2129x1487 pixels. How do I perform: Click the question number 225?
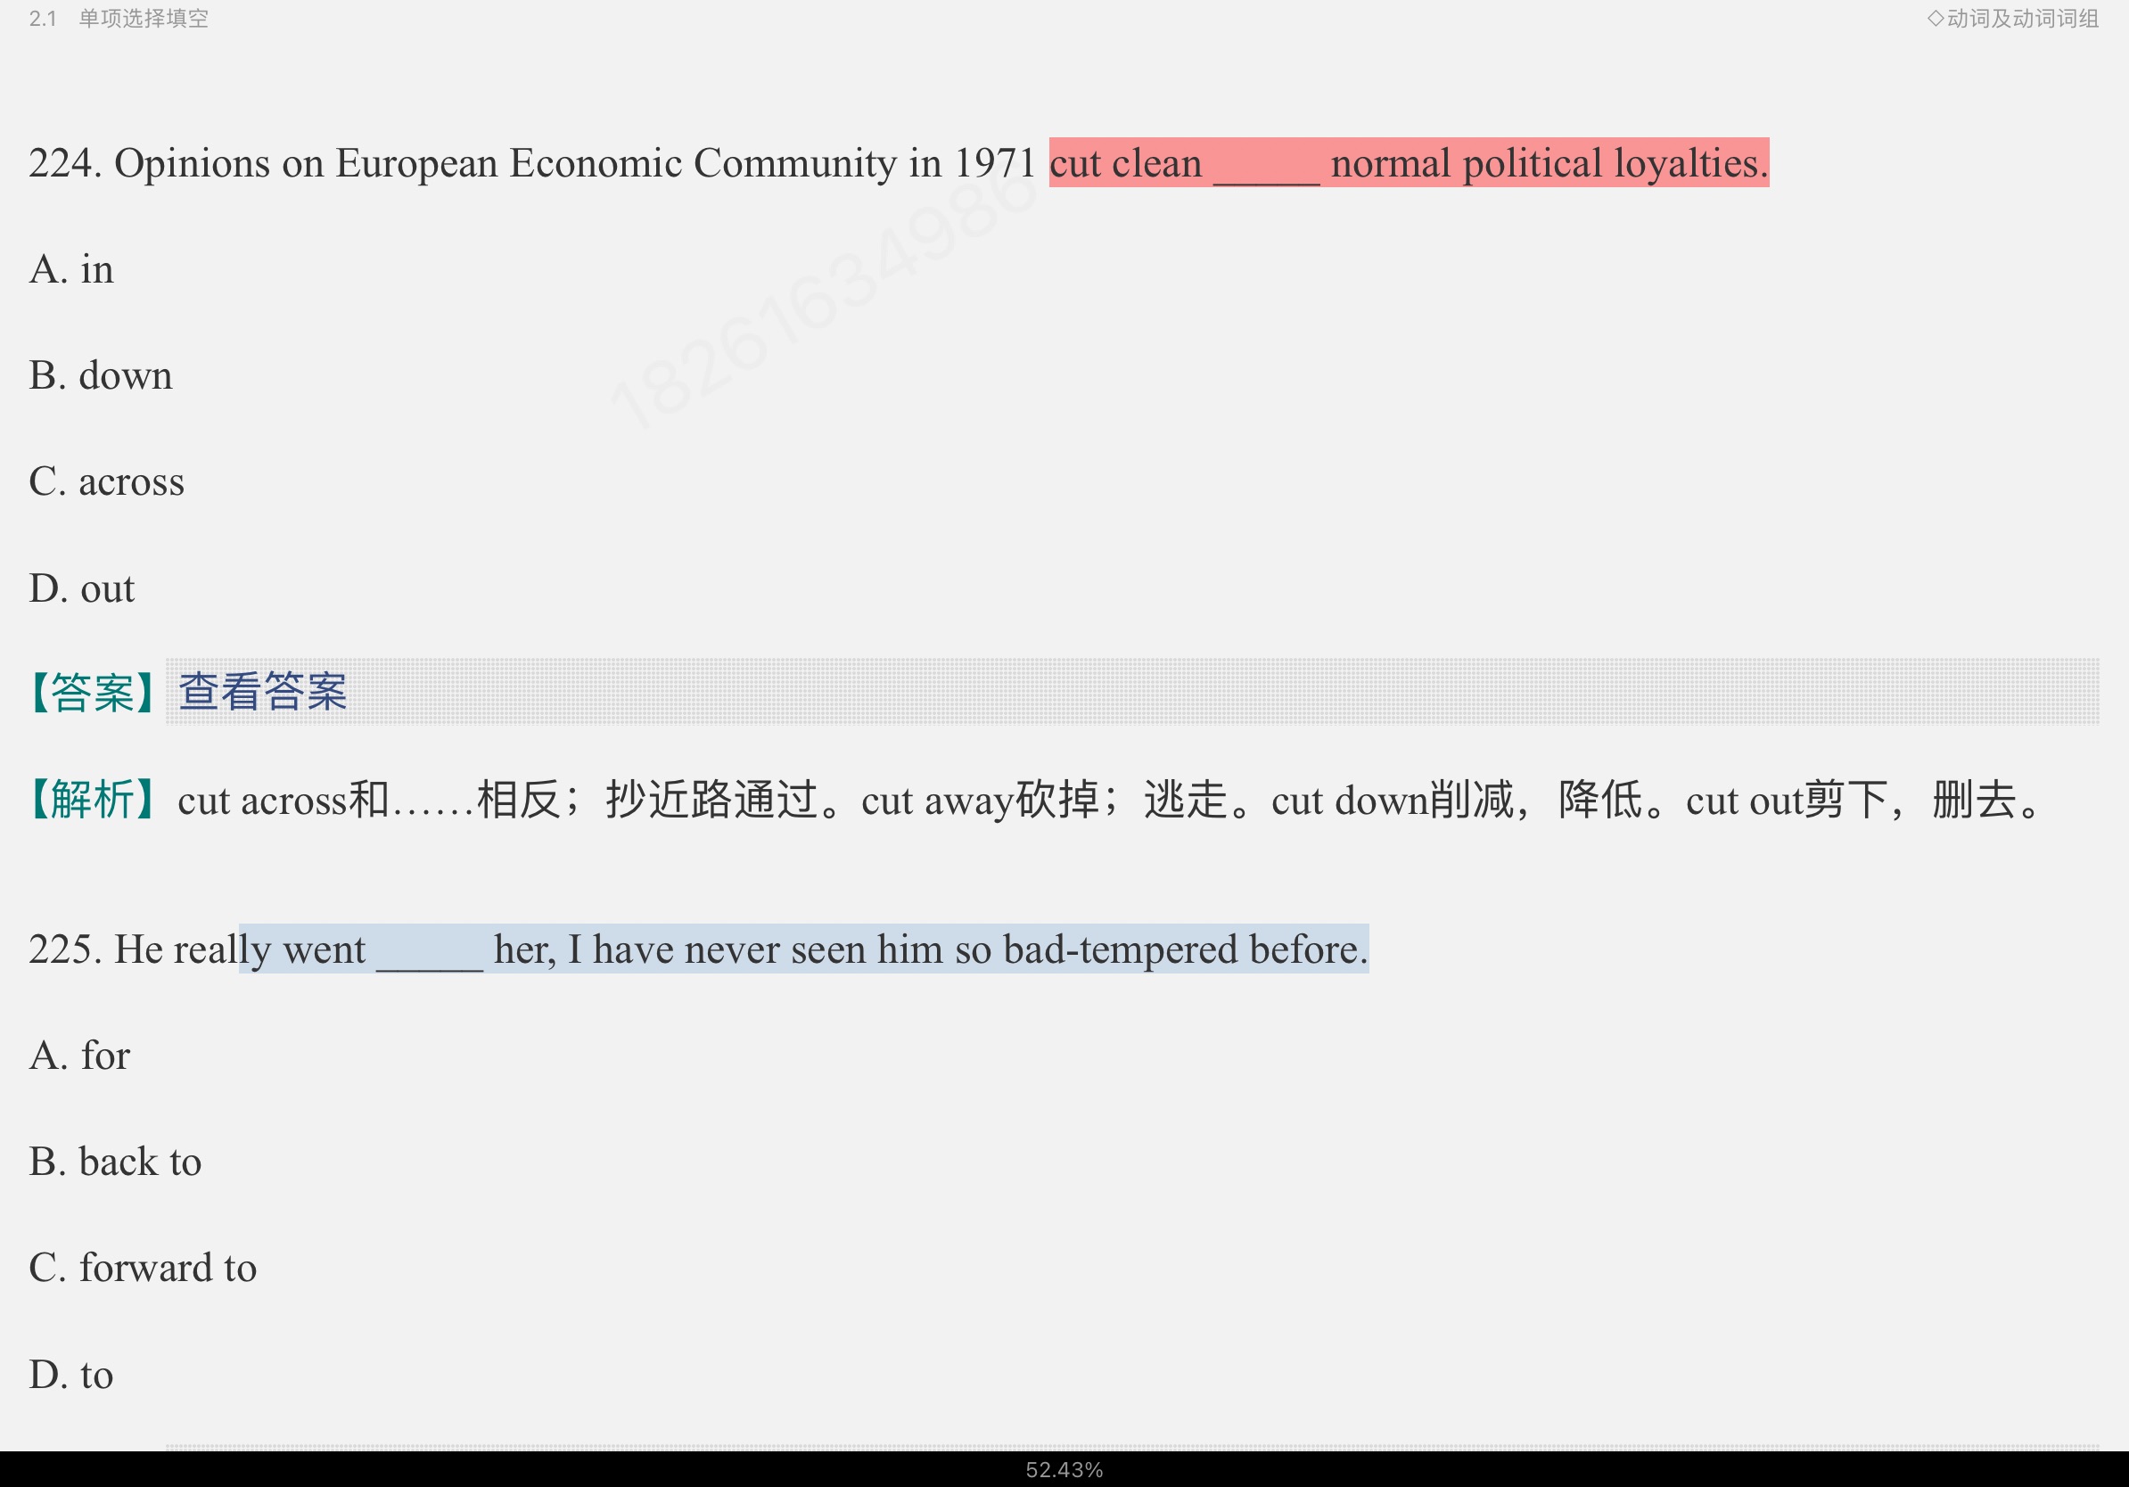tap(62, 950)
